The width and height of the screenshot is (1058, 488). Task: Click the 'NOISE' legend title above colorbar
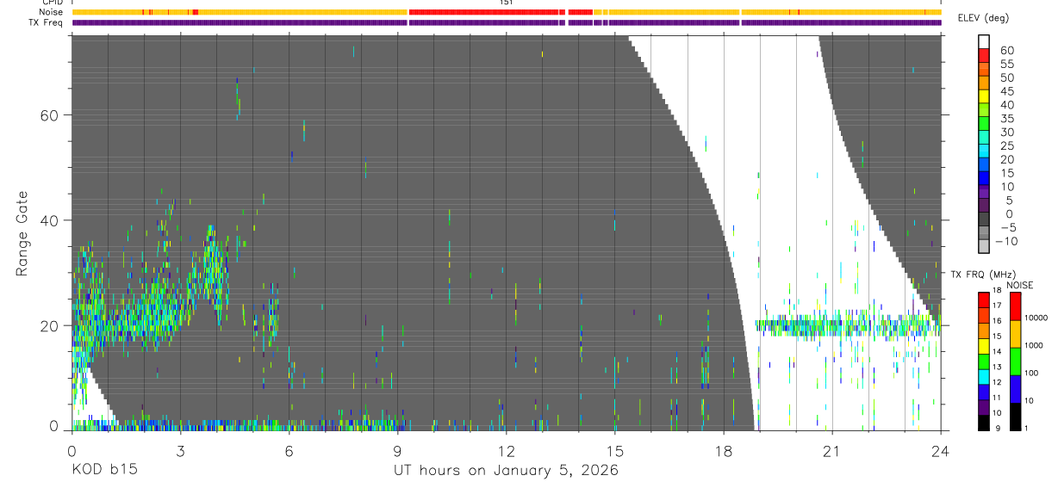tap(1019, 286)
